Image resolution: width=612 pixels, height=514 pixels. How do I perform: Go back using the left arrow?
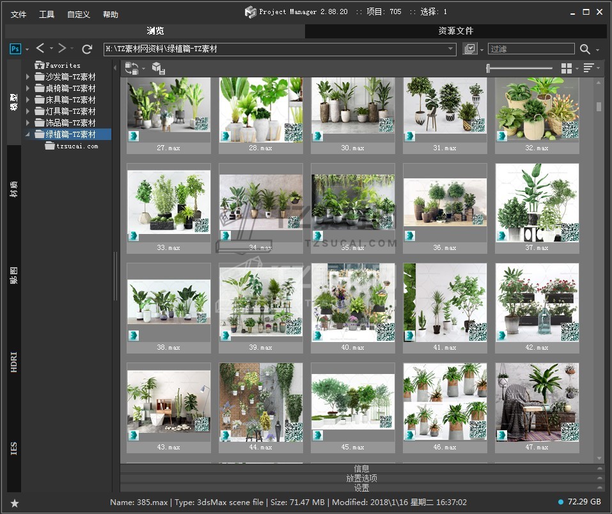(x=40, y=49)
